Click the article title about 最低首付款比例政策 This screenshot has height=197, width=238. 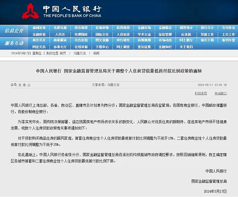coord(119,71)
